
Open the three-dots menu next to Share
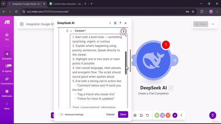213,24
